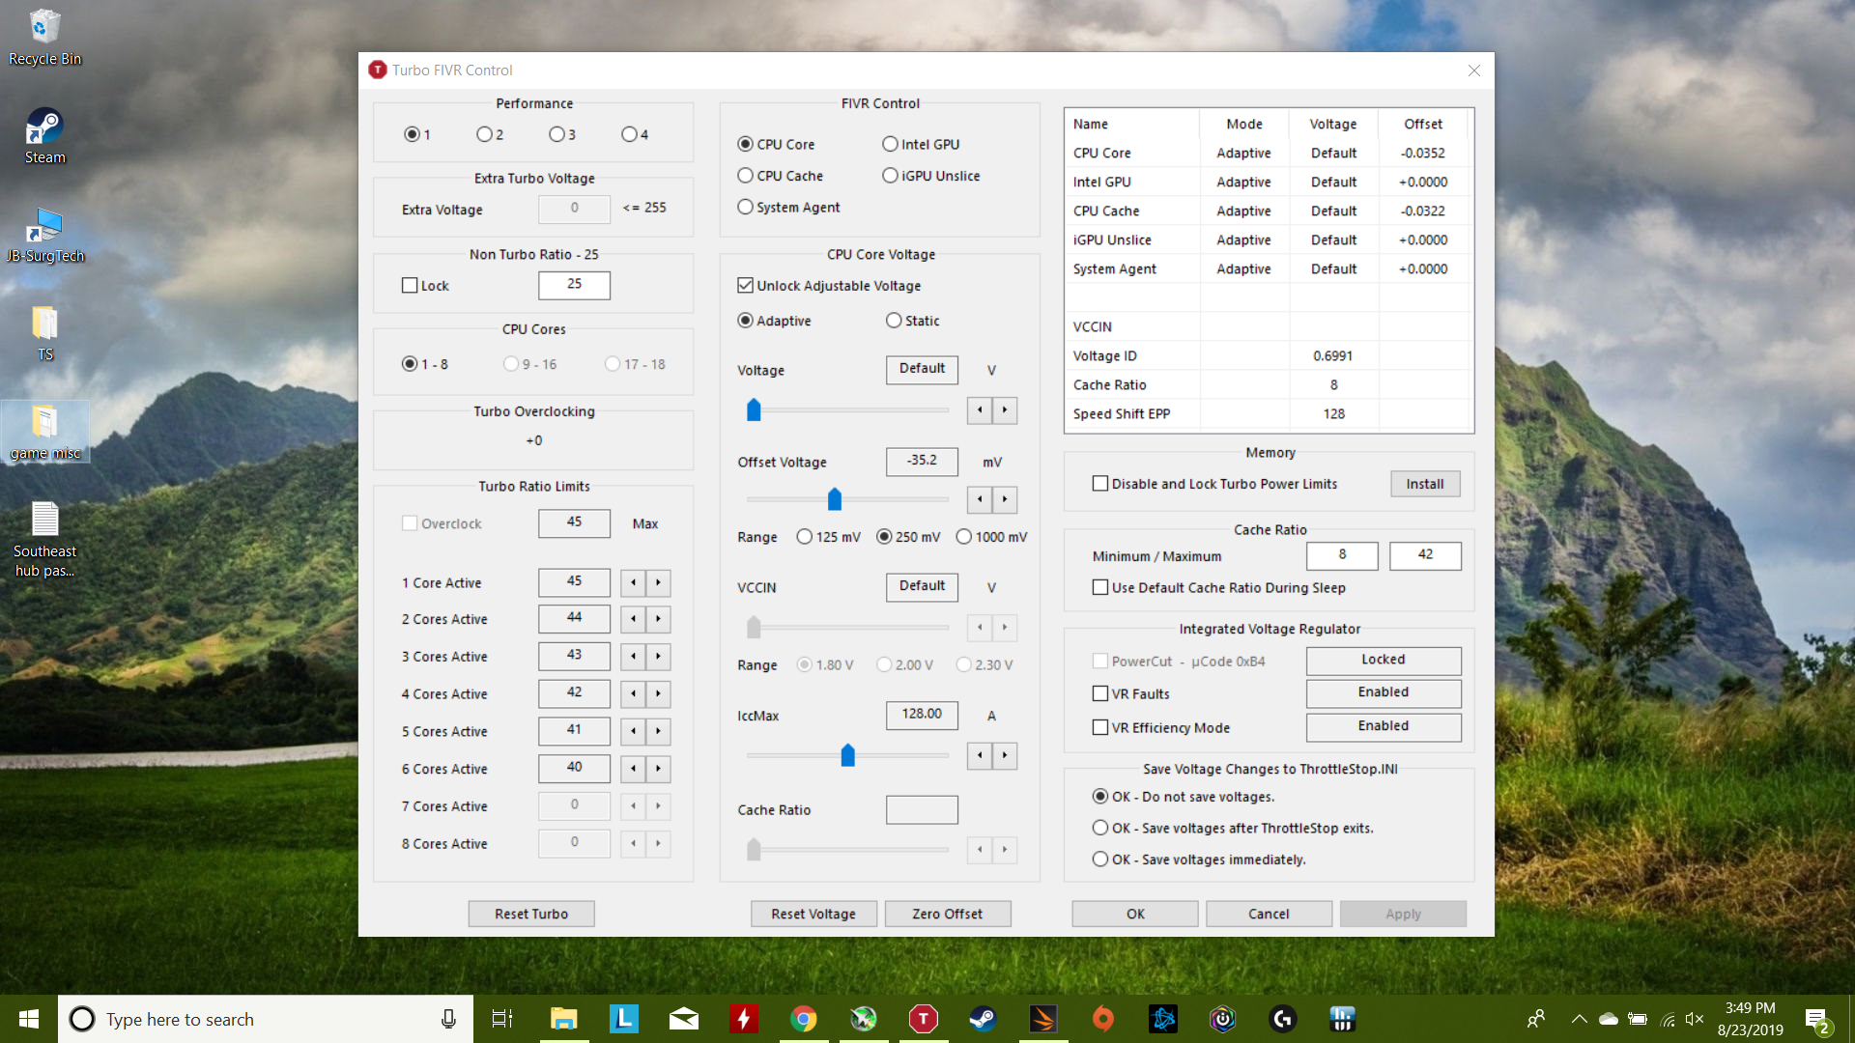Open Task View from the taskbar
This screenshot has height=1043, width=1855.
click(x=502, y=1019)
